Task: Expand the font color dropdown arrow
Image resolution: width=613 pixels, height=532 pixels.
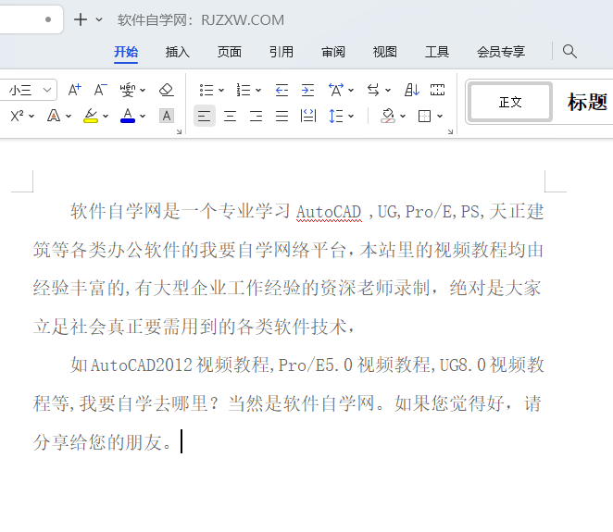Action: pyautogui.click(x=143, y=116)
